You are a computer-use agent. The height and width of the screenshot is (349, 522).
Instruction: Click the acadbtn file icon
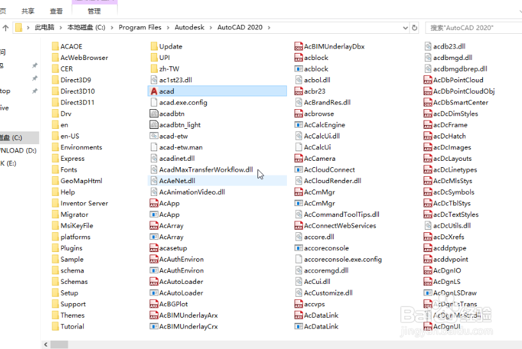(154, 114)
